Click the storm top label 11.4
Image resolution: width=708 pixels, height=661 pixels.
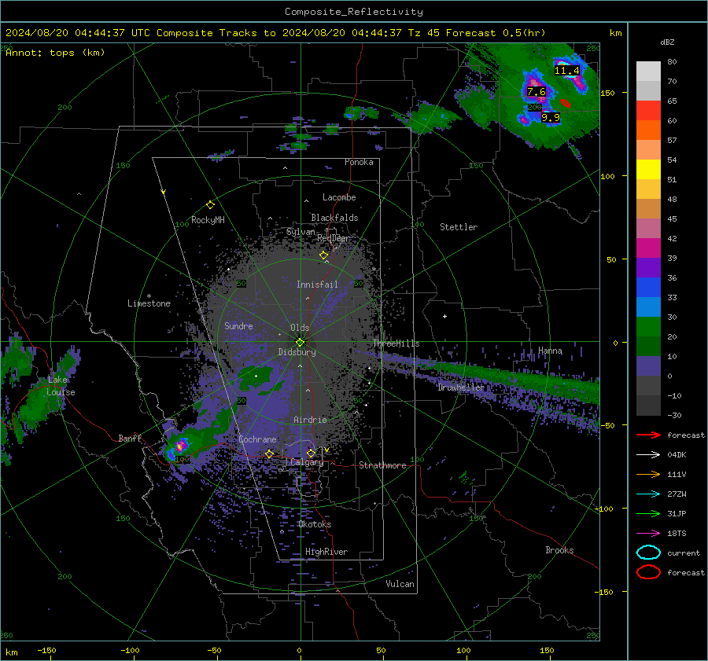[x=566, y=71]
